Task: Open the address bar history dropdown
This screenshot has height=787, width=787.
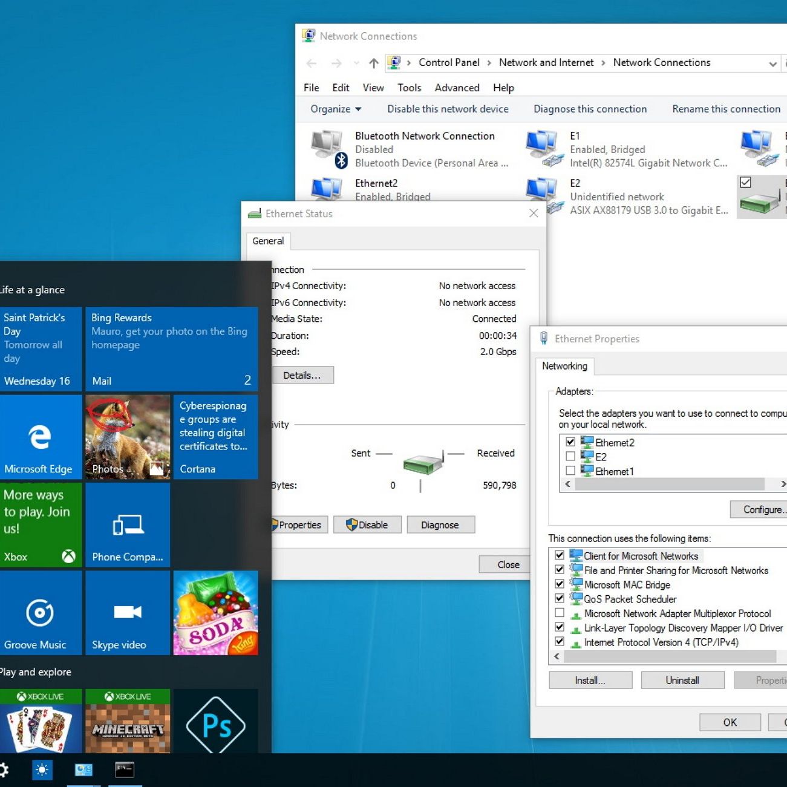Action: [772, 64]
